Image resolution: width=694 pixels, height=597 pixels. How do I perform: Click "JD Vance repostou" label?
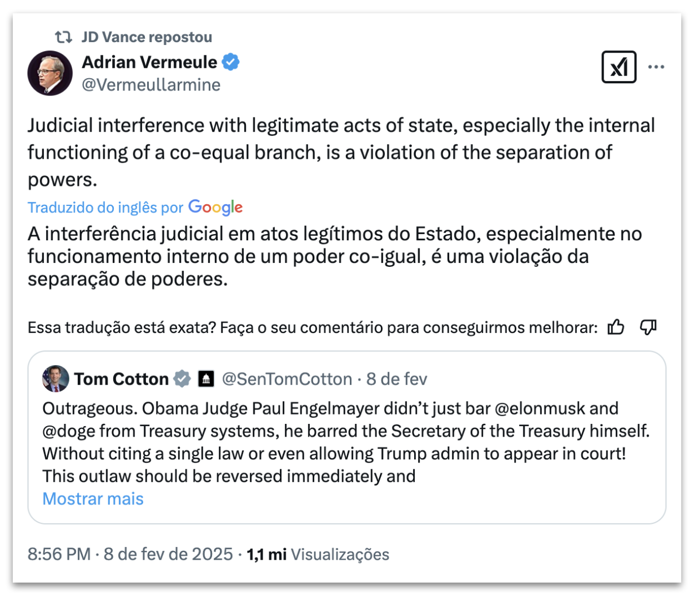pyautogui.click(x=147, y=37)
